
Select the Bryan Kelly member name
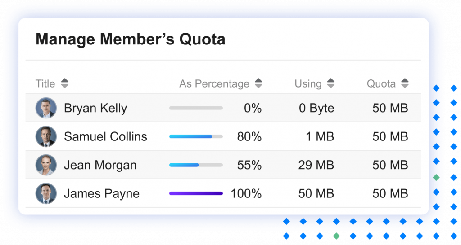(95, 108)
